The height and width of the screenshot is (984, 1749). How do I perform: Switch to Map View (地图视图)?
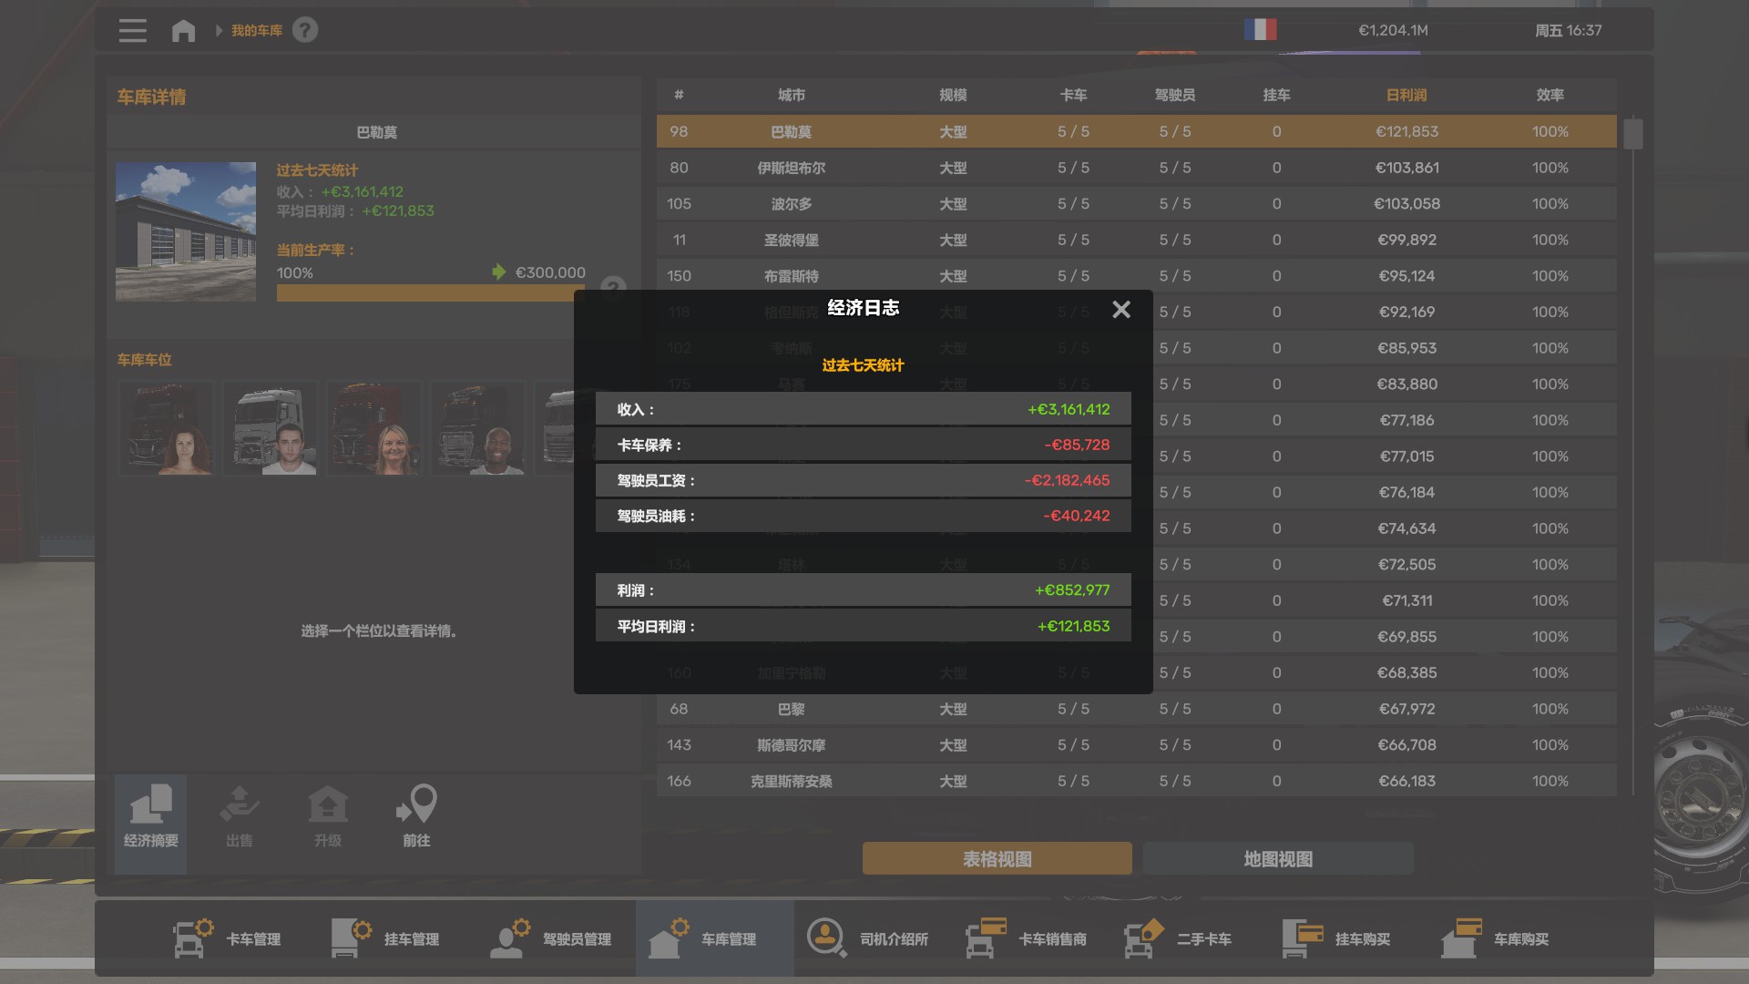(x=1277, y=858)
